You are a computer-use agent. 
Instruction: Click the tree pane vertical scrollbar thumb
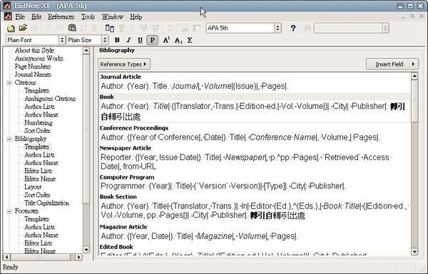(x=86, y=129)
